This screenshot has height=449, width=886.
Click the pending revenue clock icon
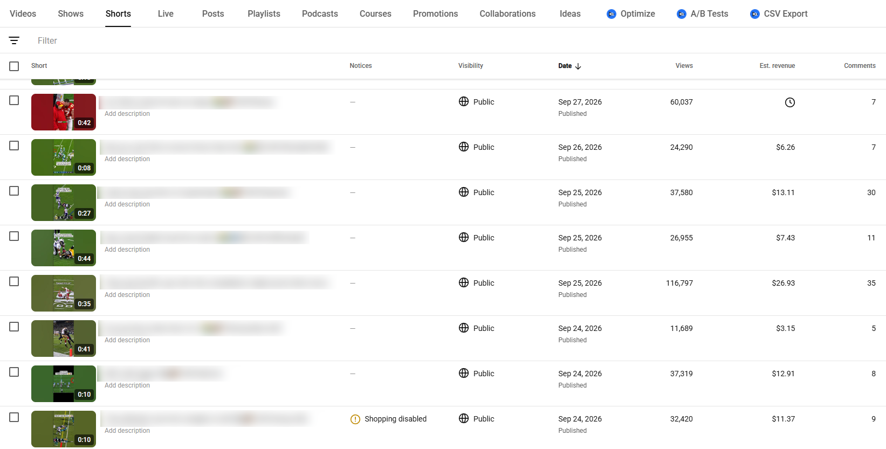point(790,102)
